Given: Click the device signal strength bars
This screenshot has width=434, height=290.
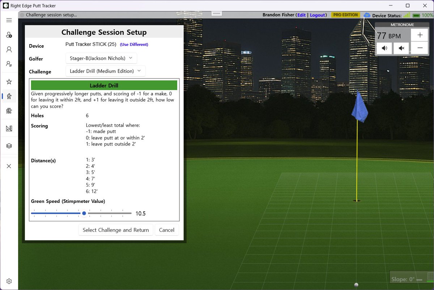Looking at the screenshot, I should pos(407,15).
